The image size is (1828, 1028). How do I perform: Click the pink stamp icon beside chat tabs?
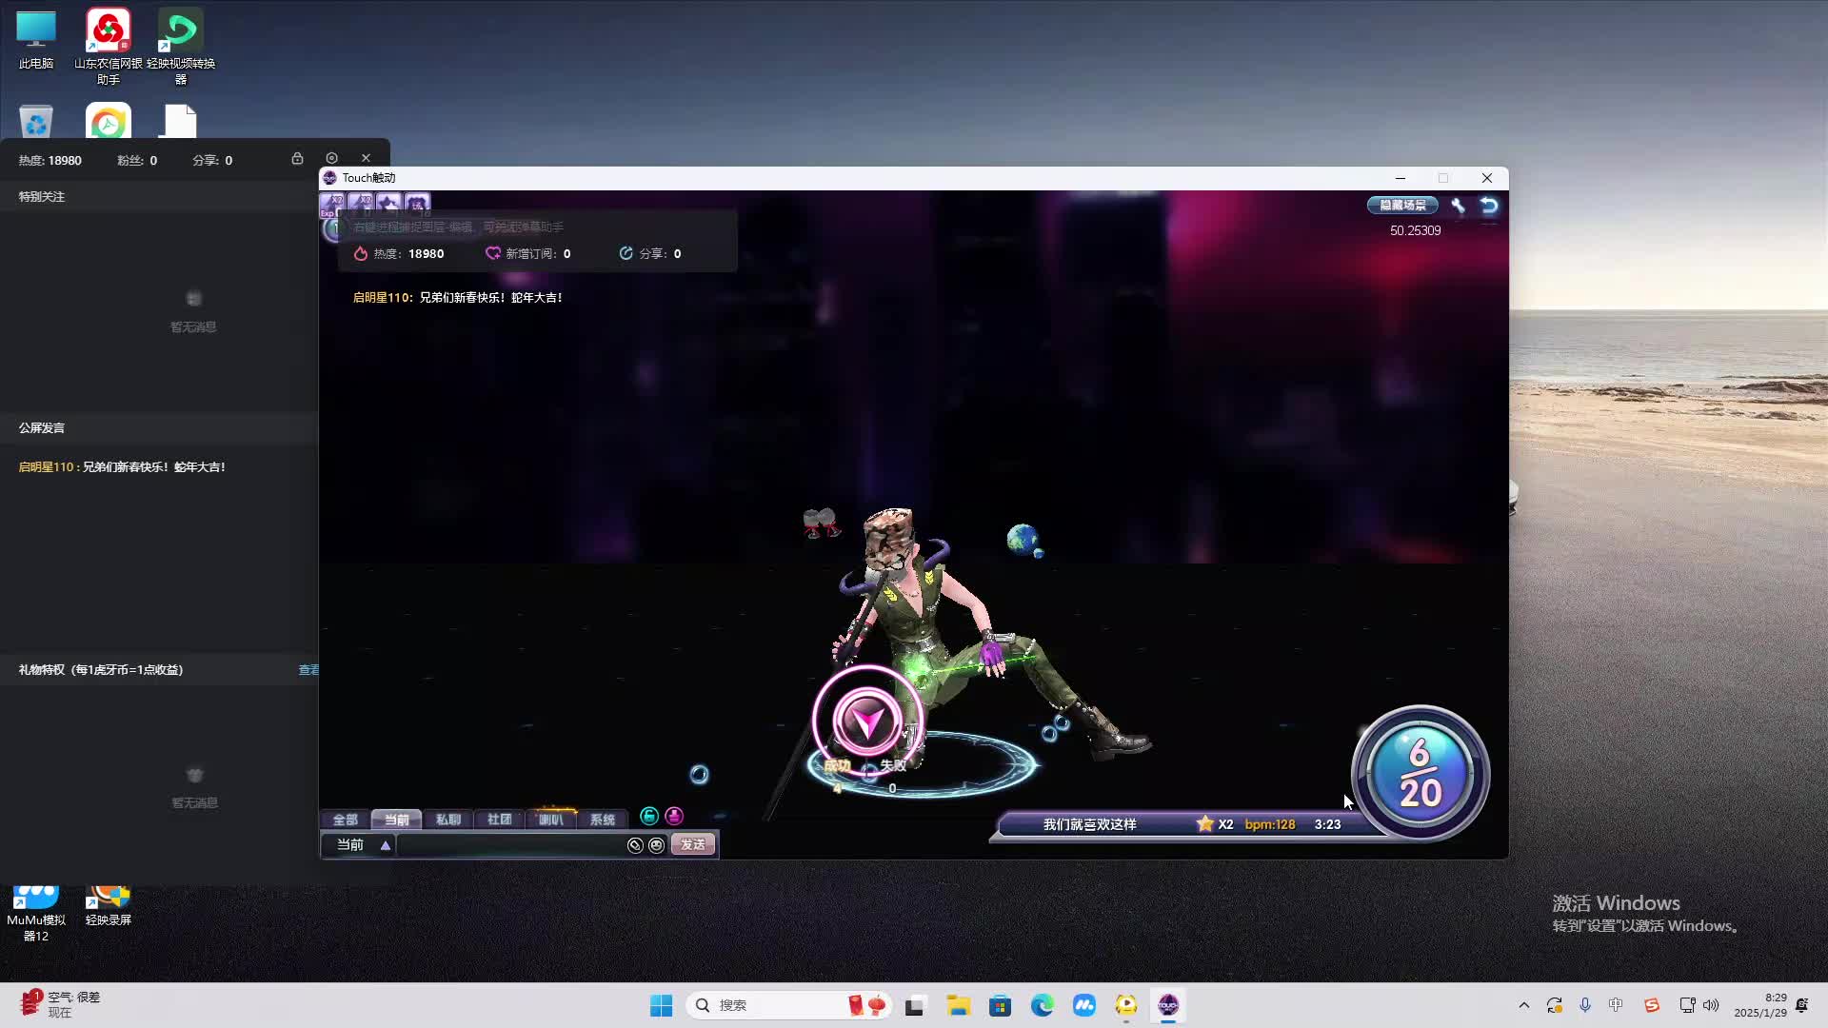(674, 817)
